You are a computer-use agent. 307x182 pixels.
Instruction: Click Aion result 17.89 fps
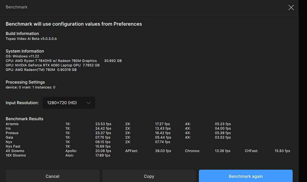[103, 155]
